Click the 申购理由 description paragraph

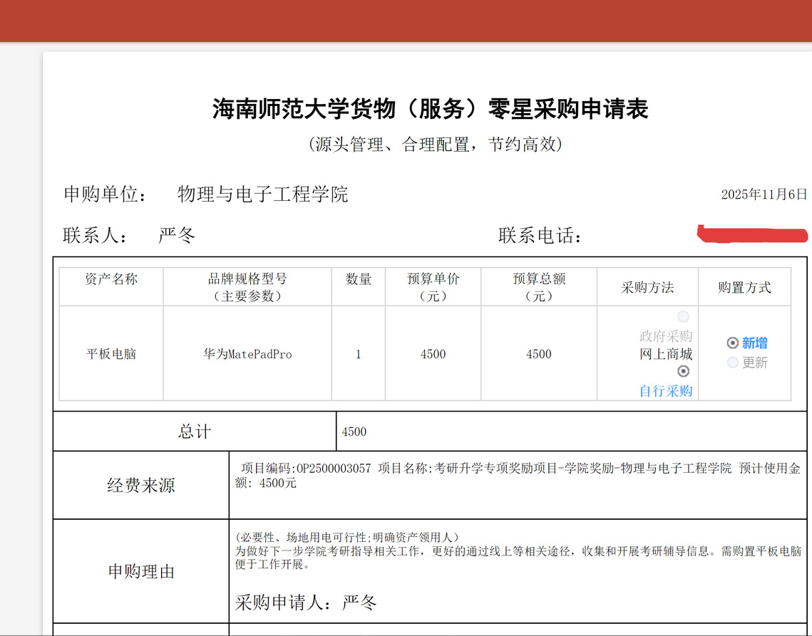pos(518,551)
